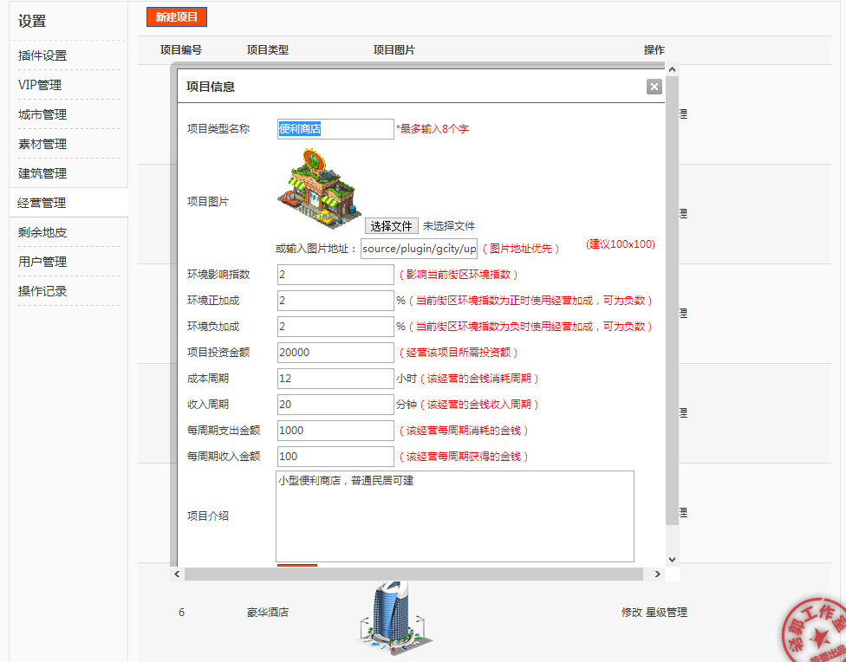Click 修改 link for 豪华酒店

point(631,613)
